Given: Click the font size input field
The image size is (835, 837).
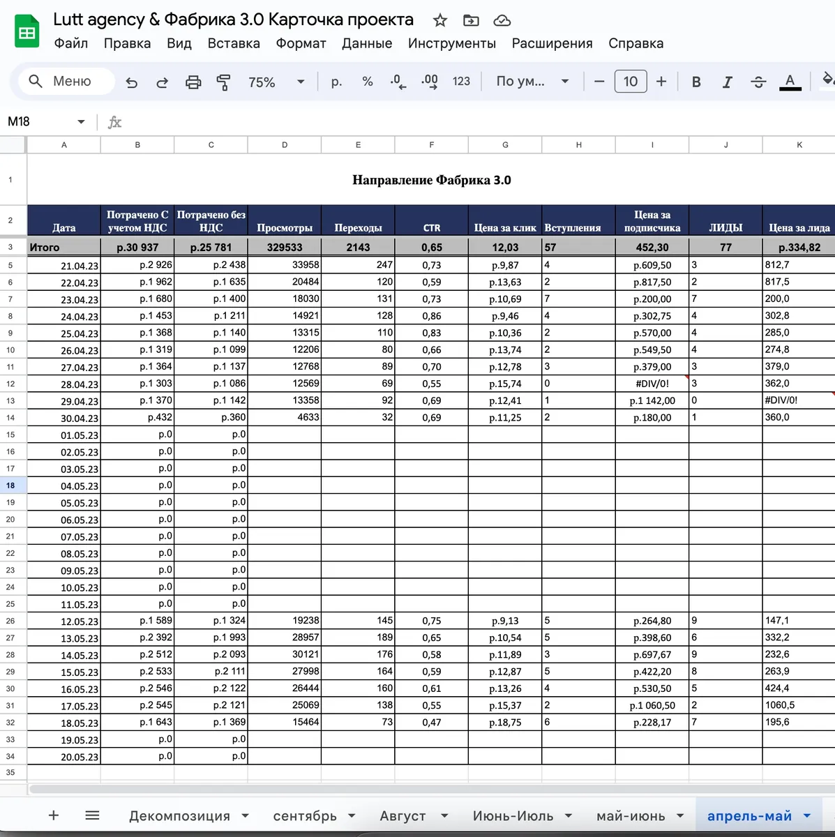Looking at the screenshot, I should 631,82.
